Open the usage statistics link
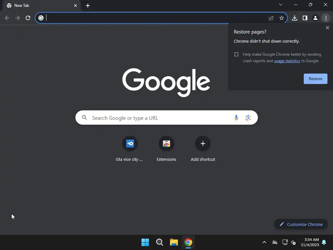The width and height of the screenshot is (333, 250). [x=287, y=61]
